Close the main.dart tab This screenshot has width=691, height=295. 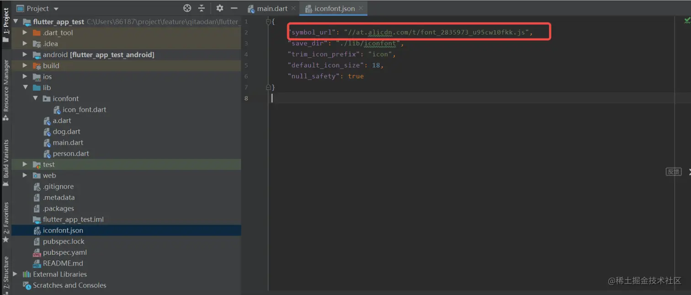click(293, 8)
